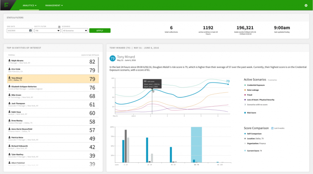Click the blue bar in 20-39 group
The width and height of the screenshot is (313, 174).
(147, 150)
